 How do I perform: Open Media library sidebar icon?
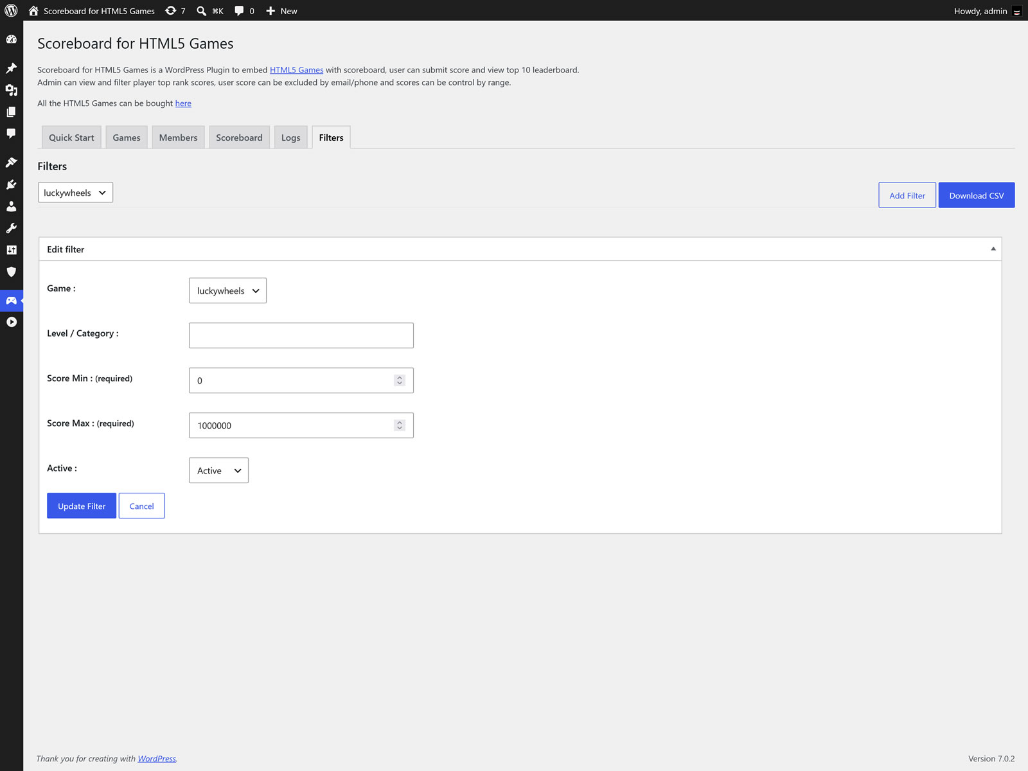(11, 90)
